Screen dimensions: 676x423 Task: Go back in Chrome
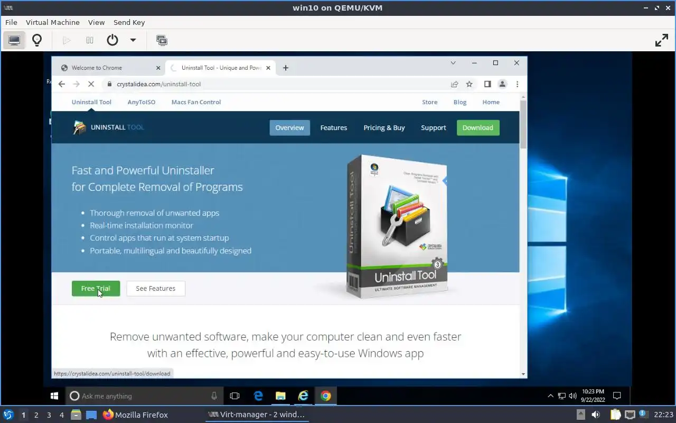[62, 84]
